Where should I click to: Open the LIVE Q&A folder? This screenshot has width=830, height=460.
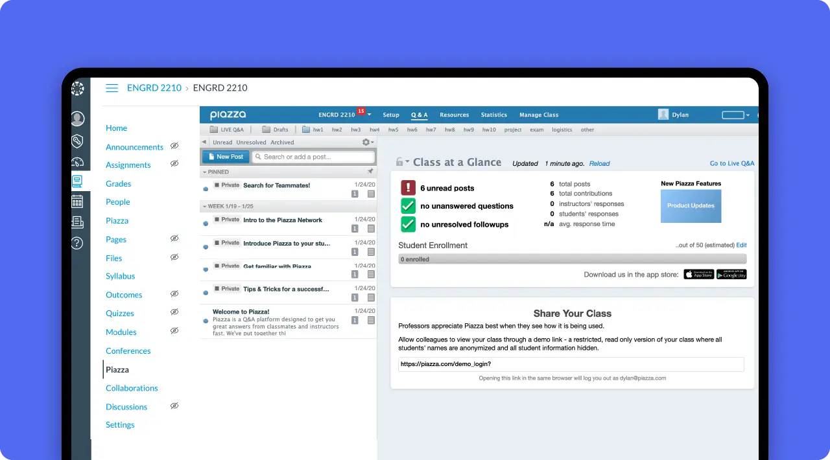point(227,130)
